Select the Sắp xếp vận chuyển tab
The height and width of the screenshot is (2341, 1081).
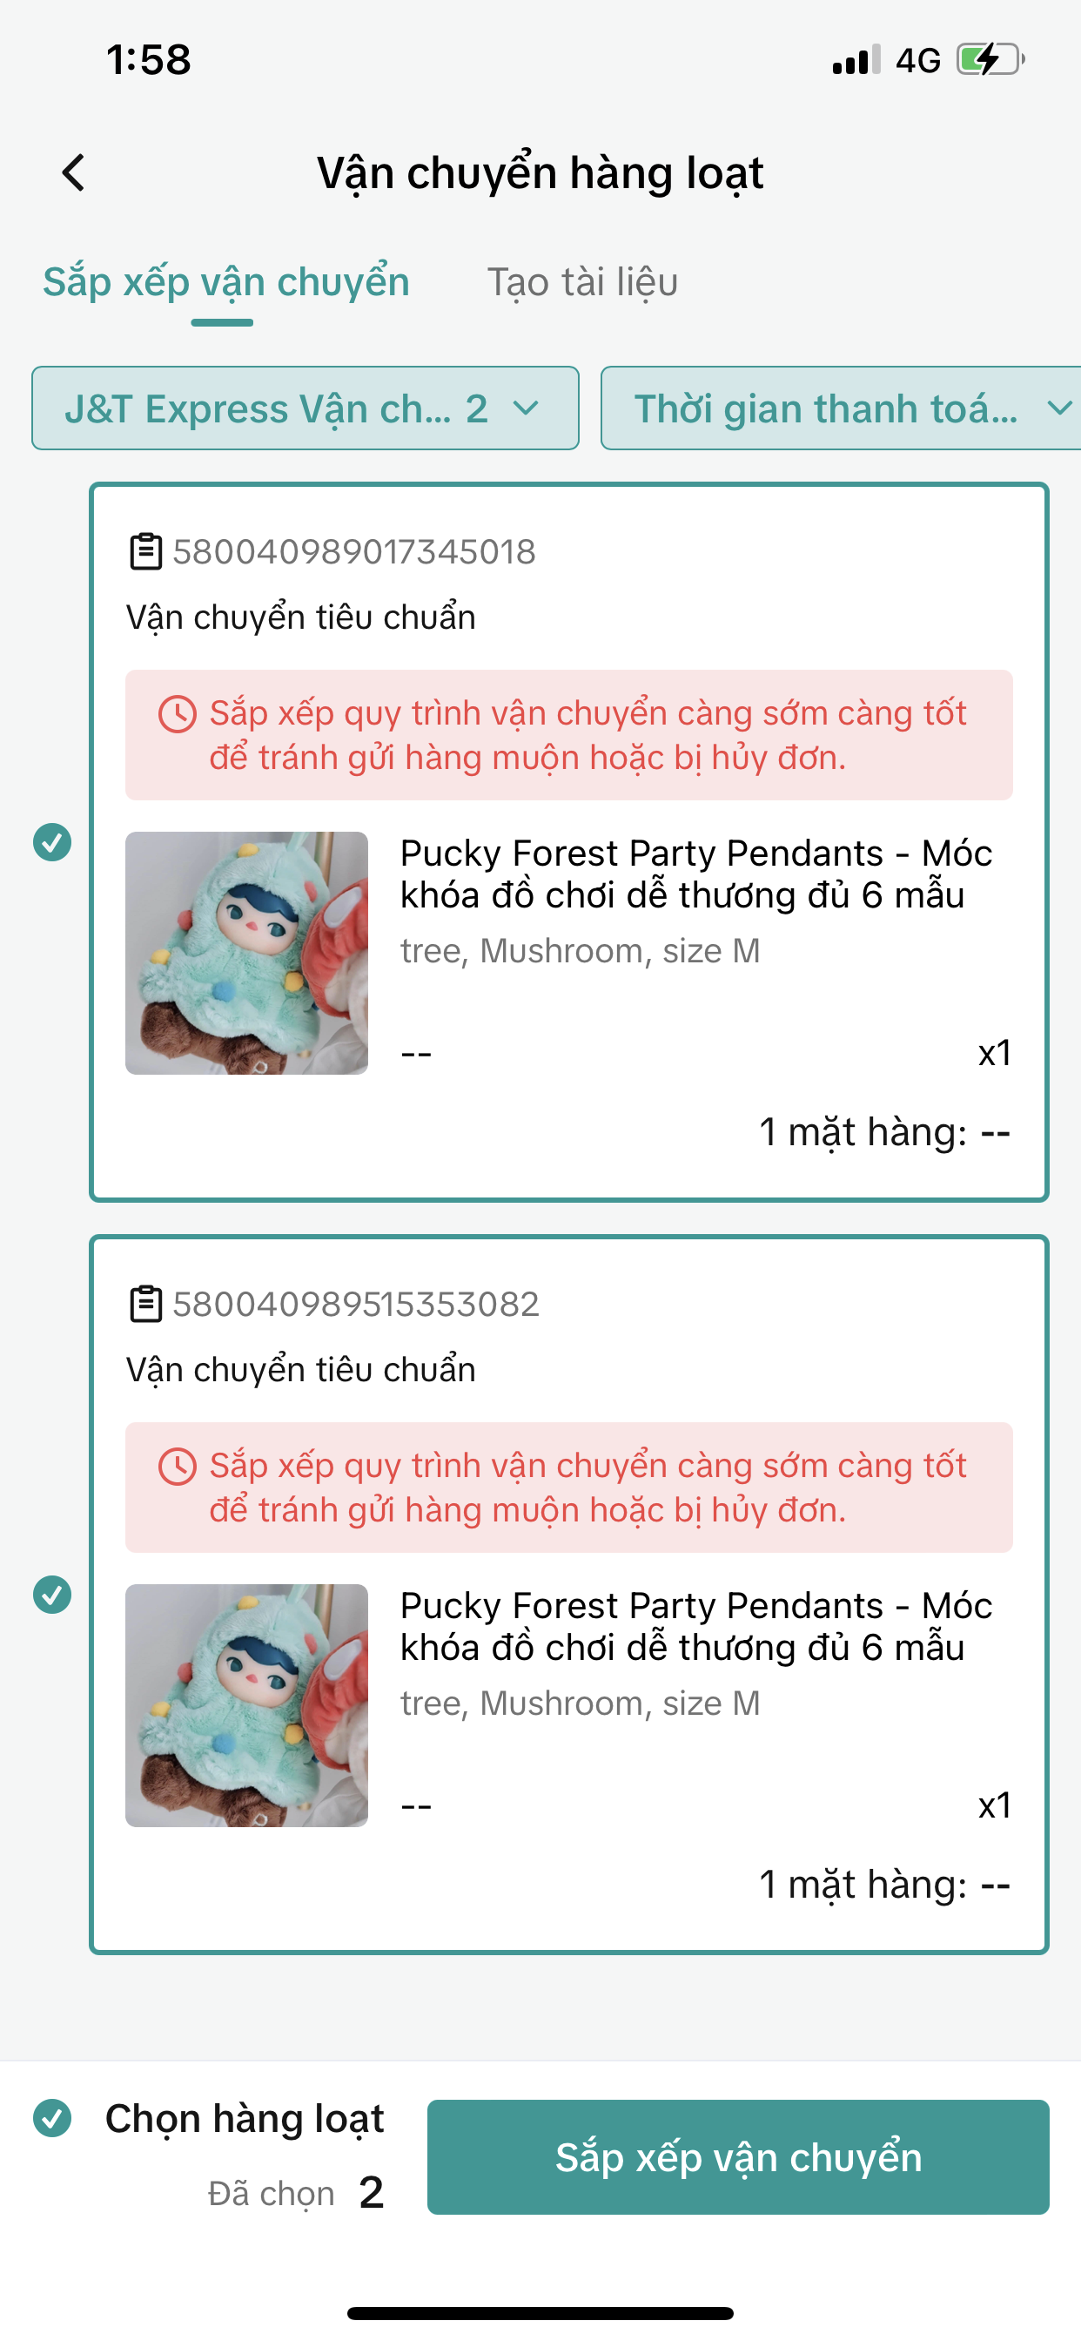(226, 281)
